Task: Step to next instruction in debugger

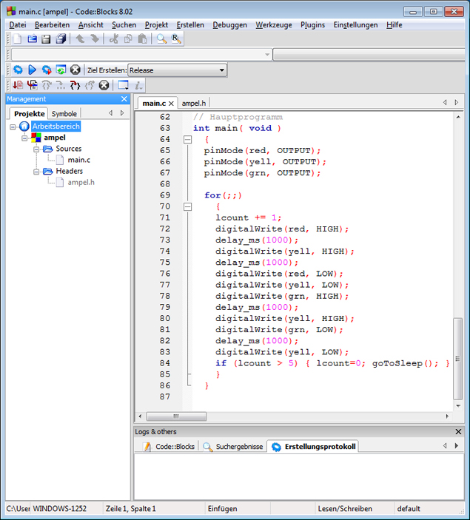Action: coord(61,86)
